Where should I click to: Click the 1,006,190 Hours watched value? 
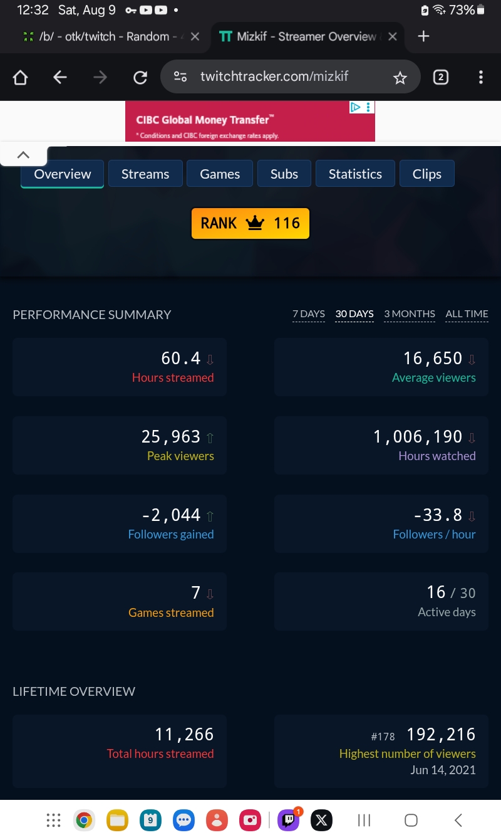pyautogui.click(x=418, y=437)
